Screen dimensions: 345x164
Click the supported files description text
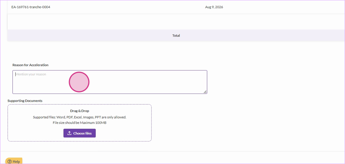[80, 117]
